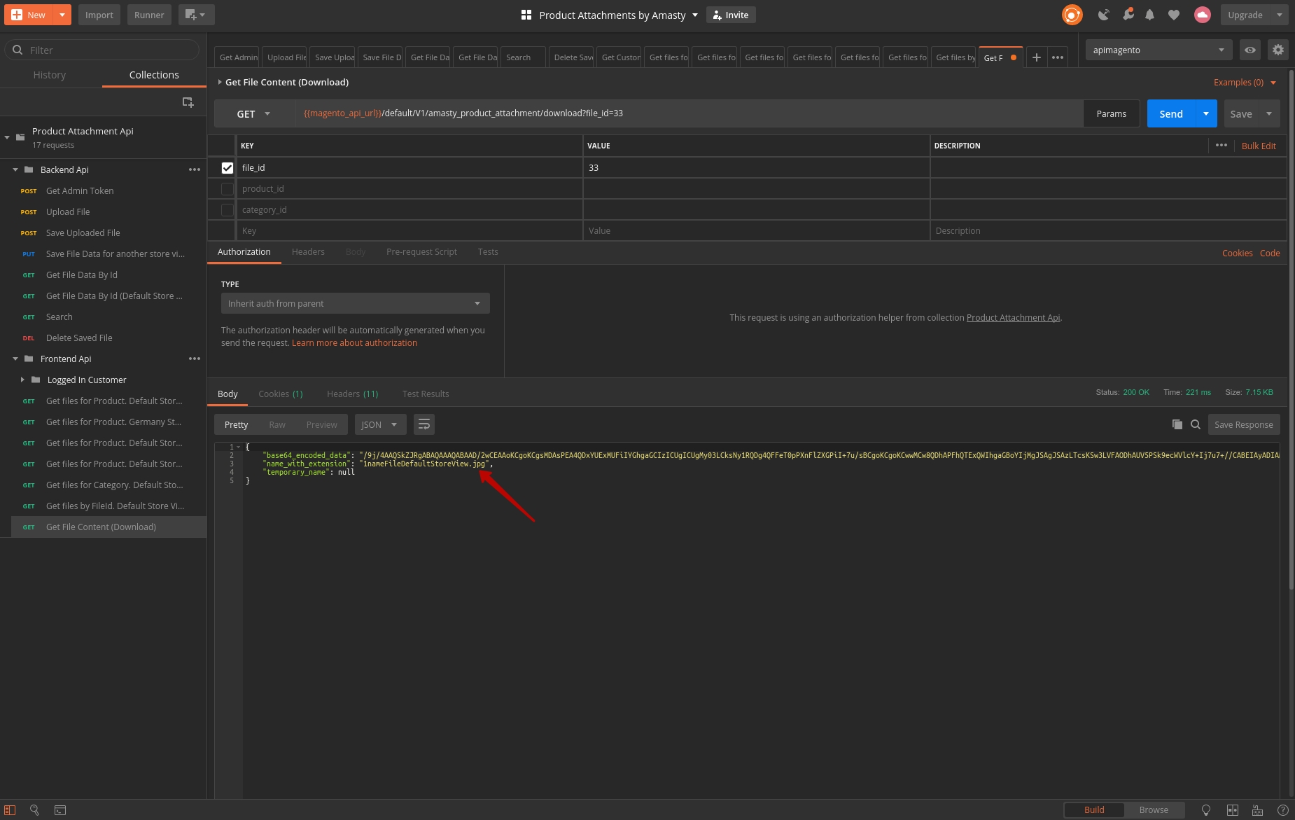The image size is (1295, 820).
Task: Open Learn more about authorization link
Action: point(354,343)
